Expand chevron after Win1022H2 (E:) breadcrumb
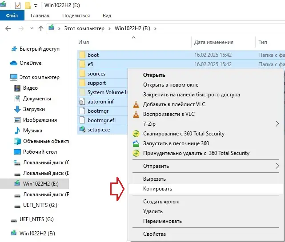285x242 pixels. point(155,28)
